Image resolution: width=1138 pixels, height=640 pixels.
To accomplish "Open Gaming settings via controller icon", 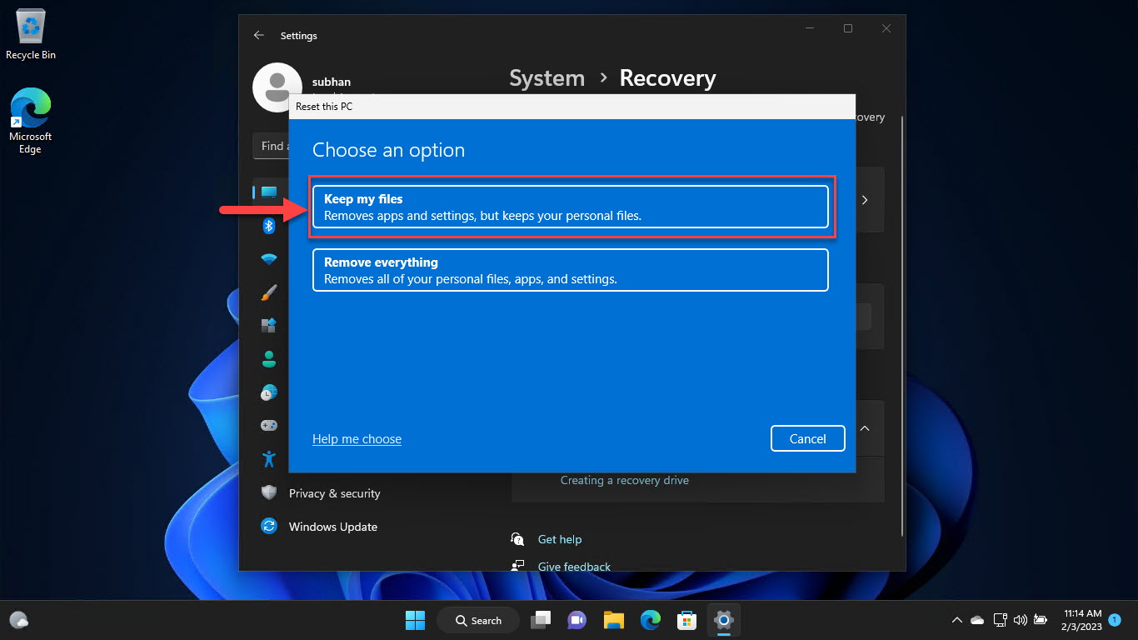I will coord(268,425).
